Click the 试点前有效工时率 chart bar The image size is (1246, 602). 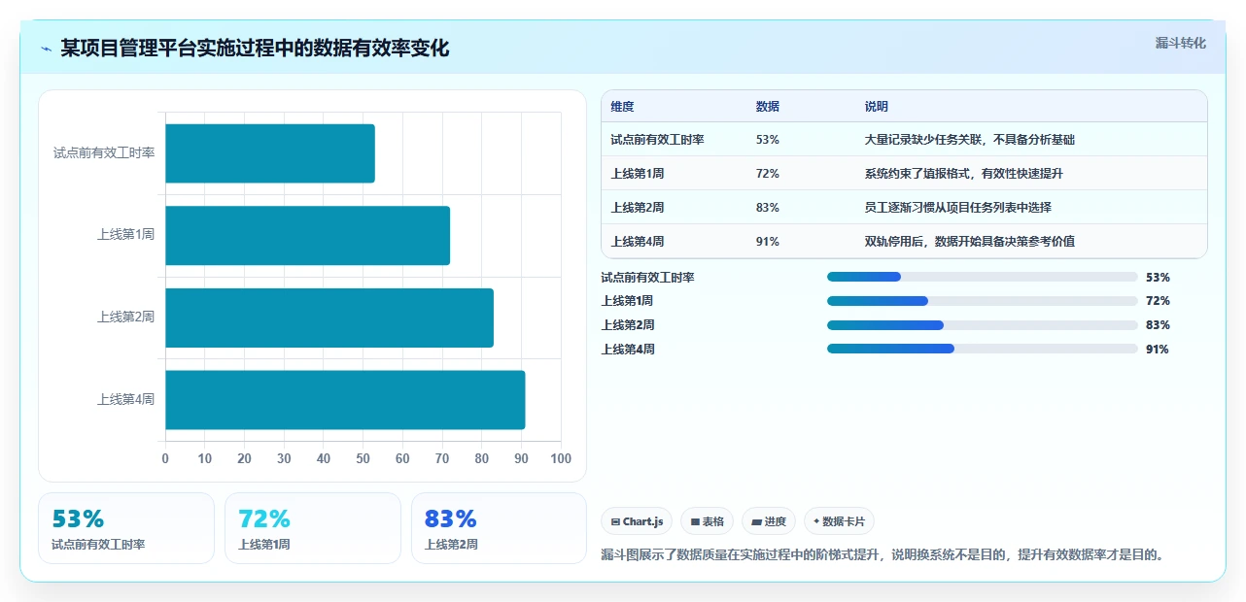pyautogui.click(x=270, y=153)
